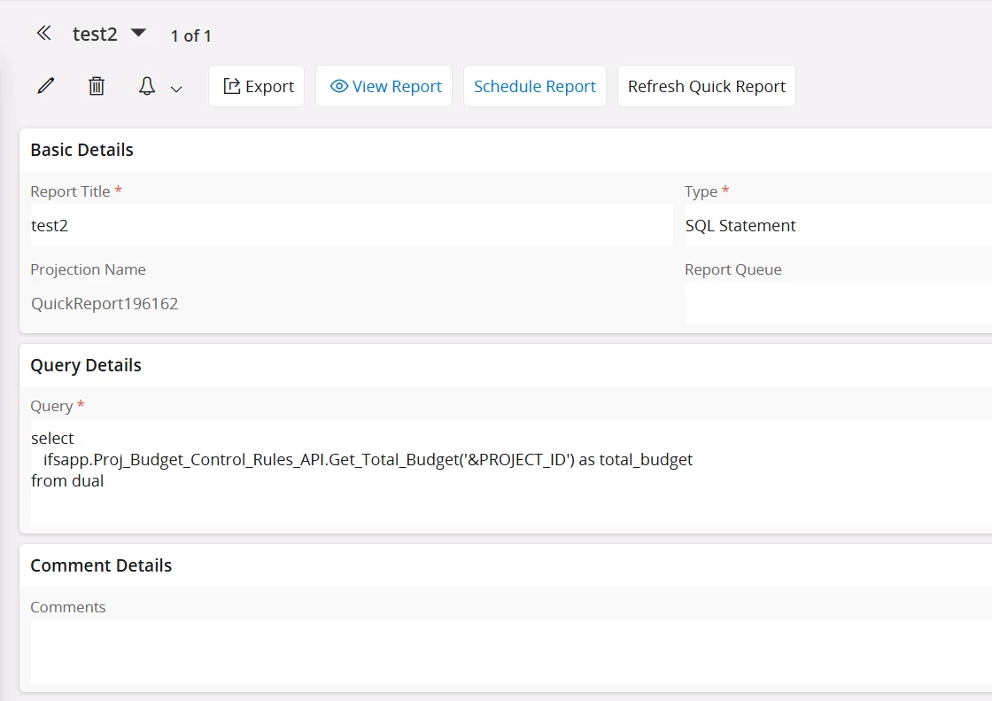Click the pencil edit icon
992x701 pixels.
tap(46, 86)
